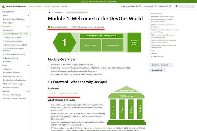Click the Foundations breadcrumb

coord(59,12)
